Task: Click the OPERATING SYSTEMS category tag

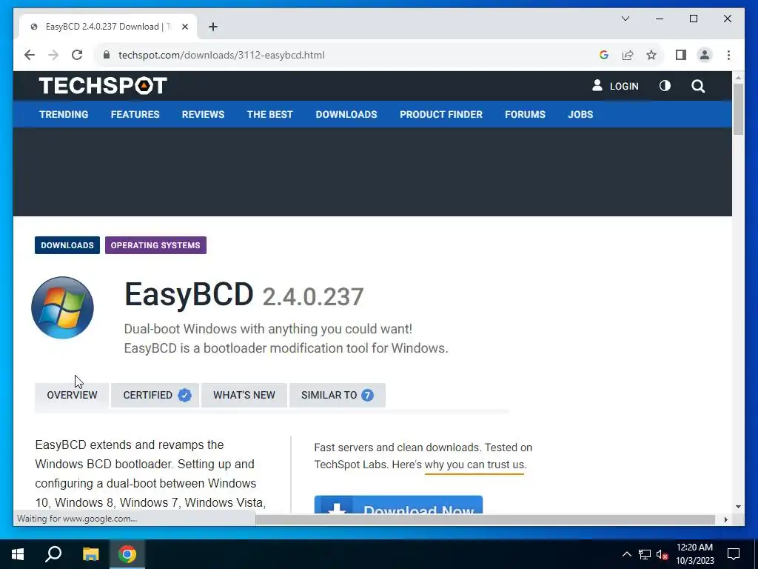Action: tap(155, 245)
